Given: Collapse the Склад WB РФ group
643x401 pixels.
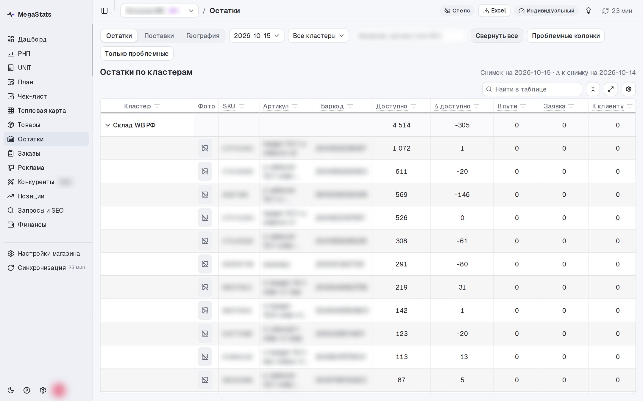Looking at the screenshot, I should point(107,125).
